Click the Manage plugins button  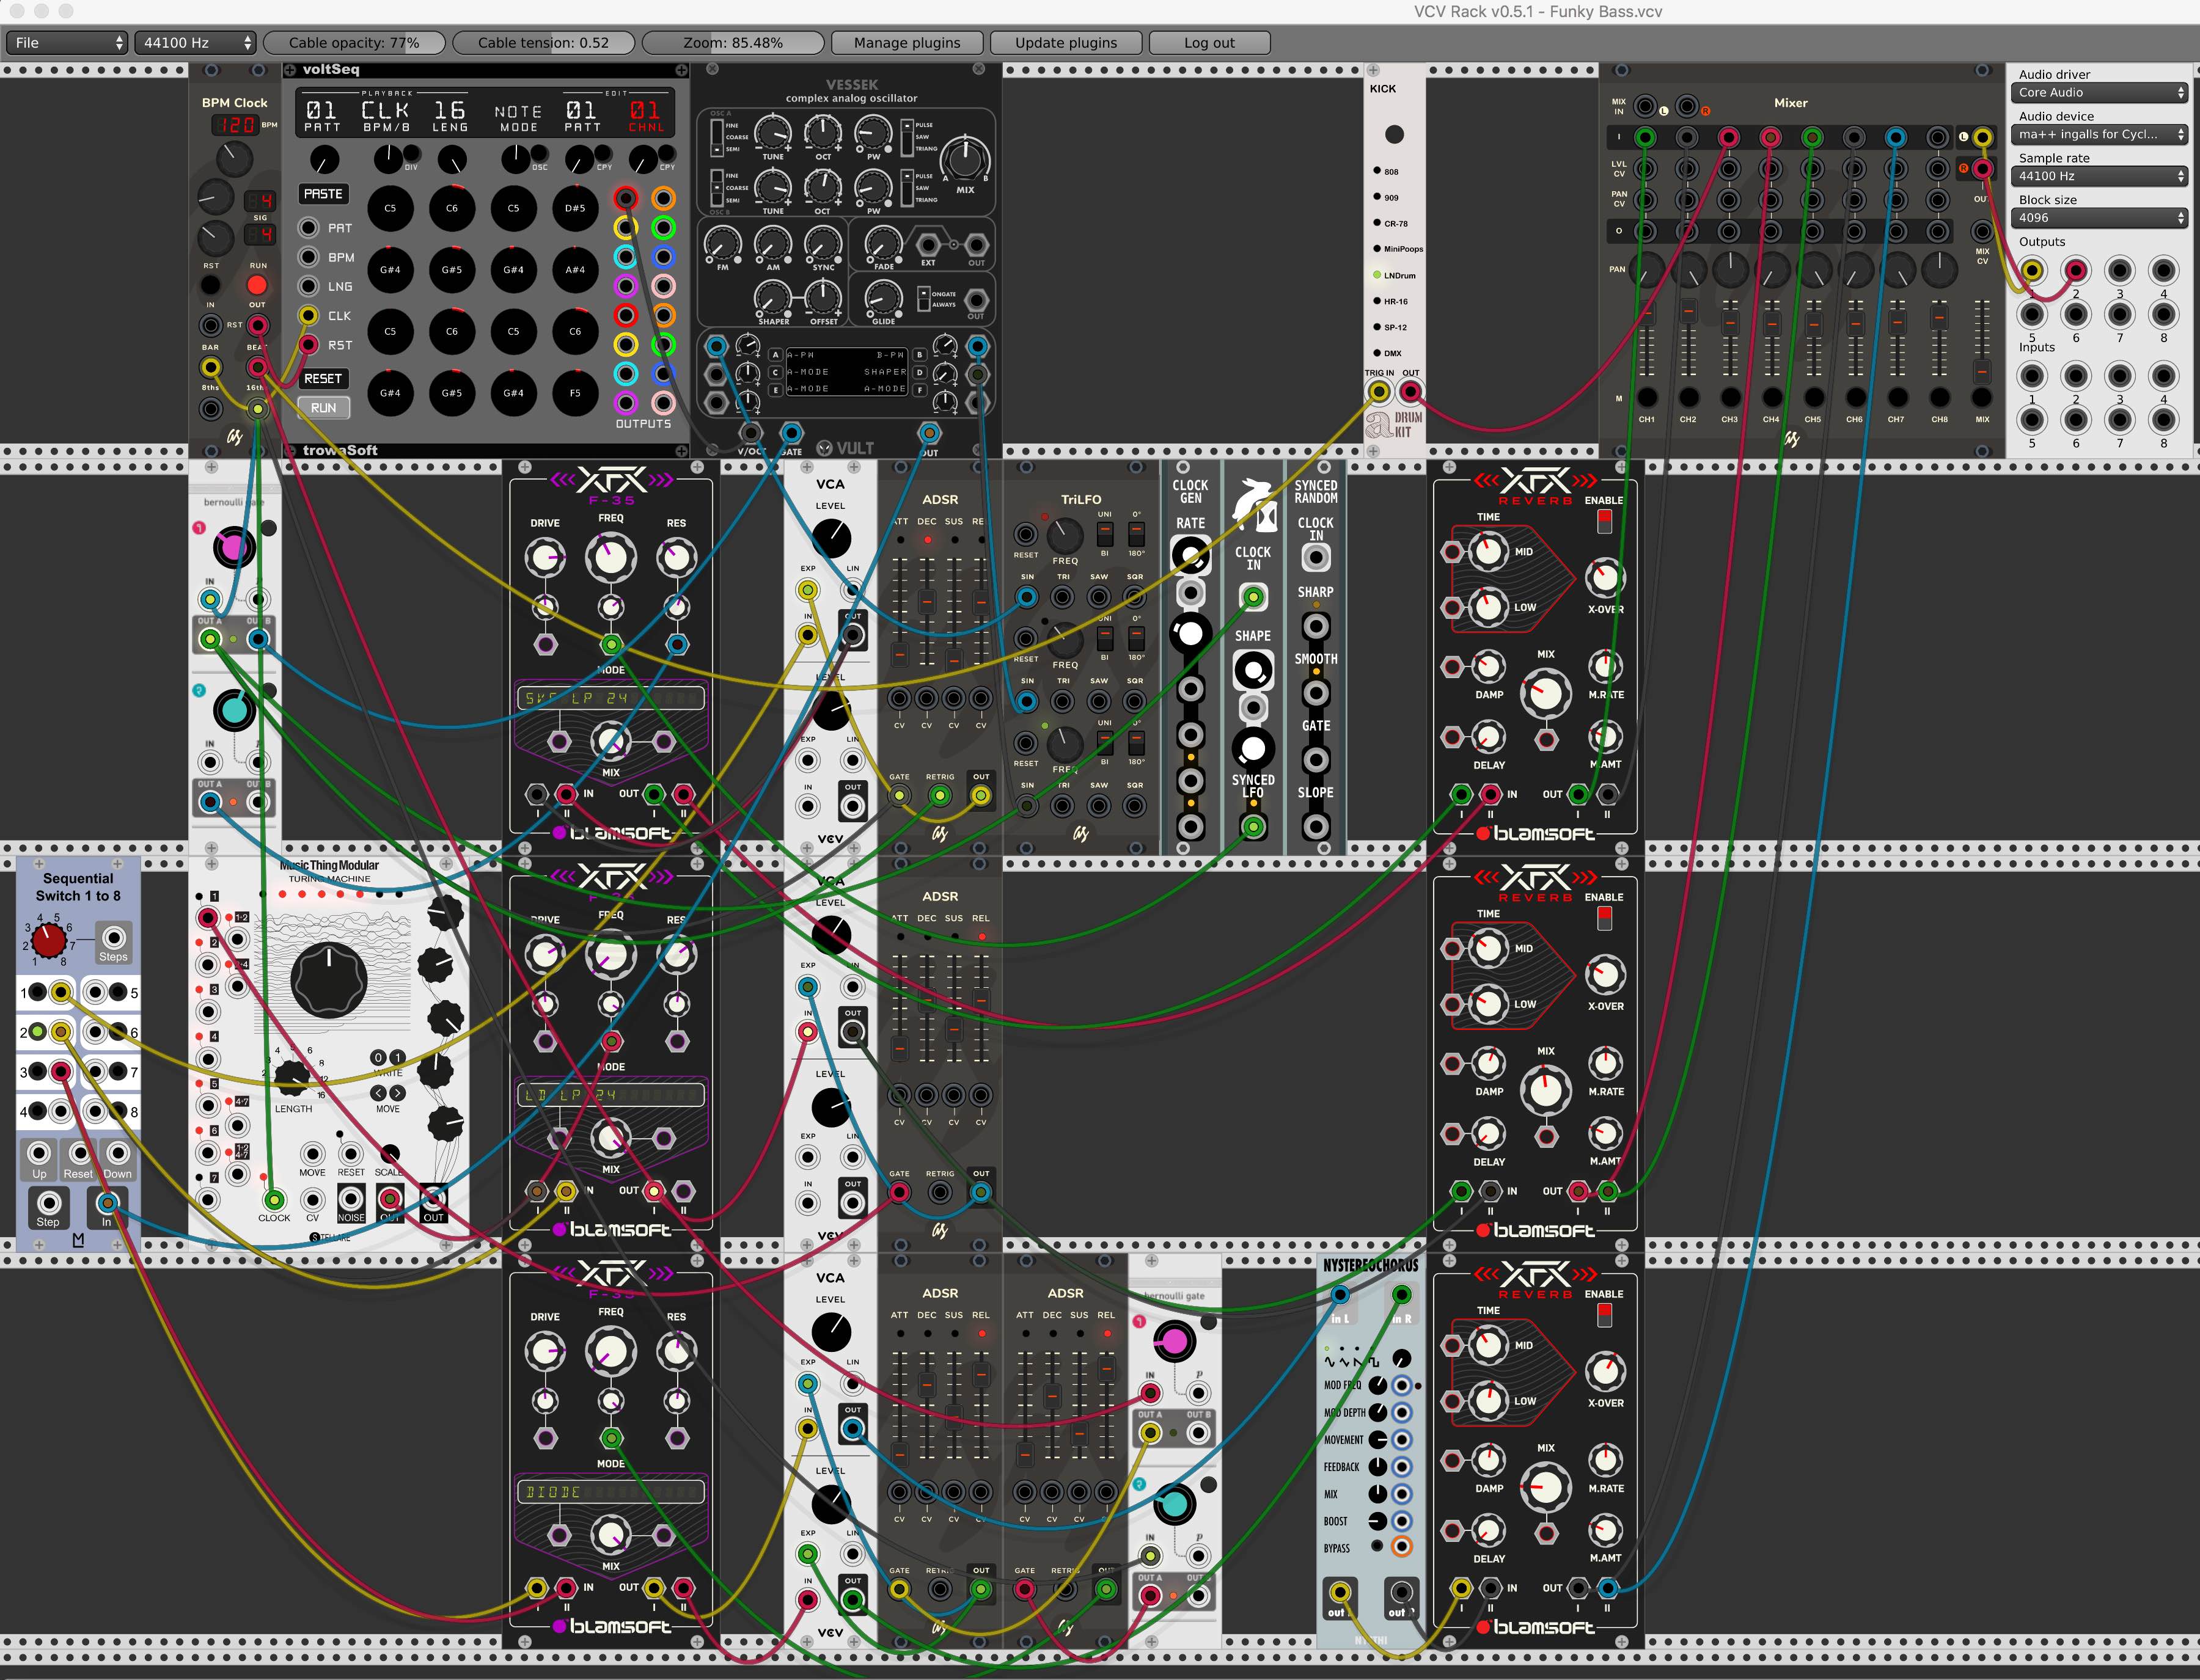pos(906,43)
